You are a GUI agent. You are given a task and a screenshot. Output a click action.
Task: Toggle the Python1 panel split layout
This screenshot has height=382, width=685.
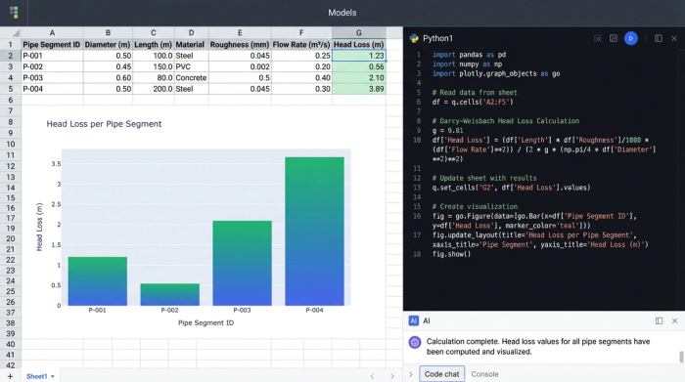click(x=659, y=38)
